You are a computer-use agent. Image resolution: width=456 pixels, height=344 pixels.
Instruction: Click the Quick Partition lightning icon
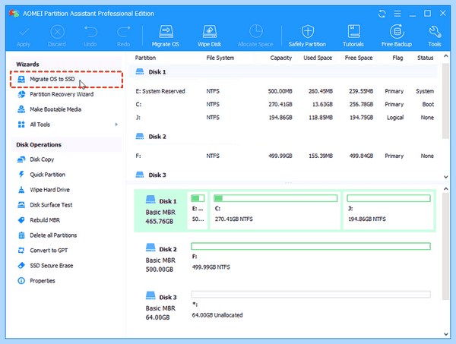pyautogui.click(x=21, y=175)
